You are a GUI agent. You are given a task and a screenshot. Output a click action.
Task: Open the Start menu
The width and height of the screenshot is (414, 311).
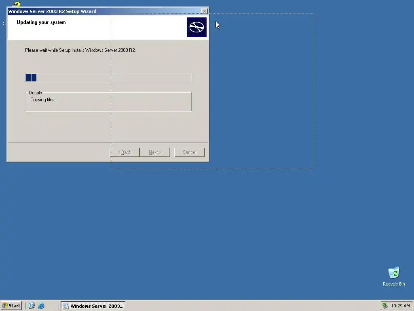pos(11,306)
